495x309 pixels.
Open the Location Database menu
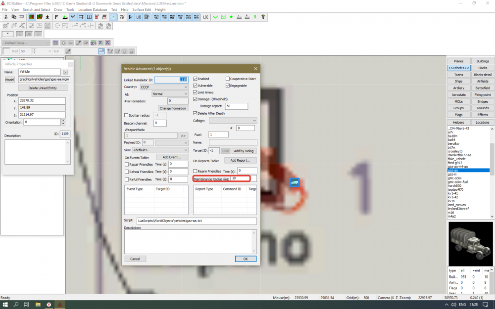pyautogui.click(x=93, y=9)
